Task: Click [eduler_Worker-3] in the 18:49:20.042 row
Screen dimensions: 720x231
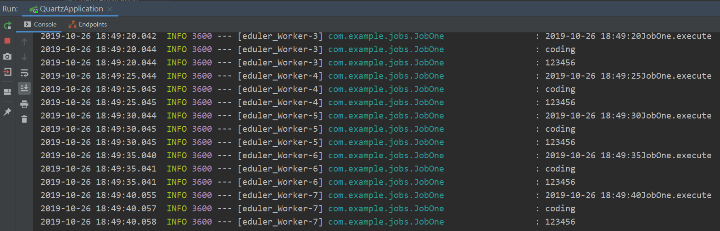Action: [x=280, y=36]
